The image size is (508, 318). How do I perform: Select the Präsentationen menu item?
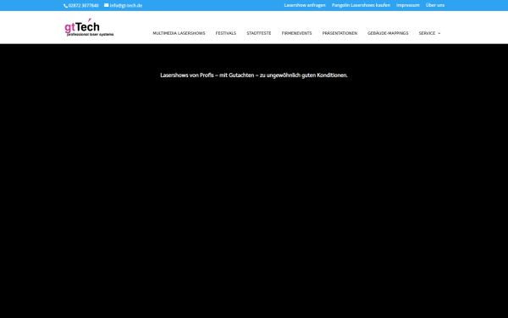pos(340,33)
